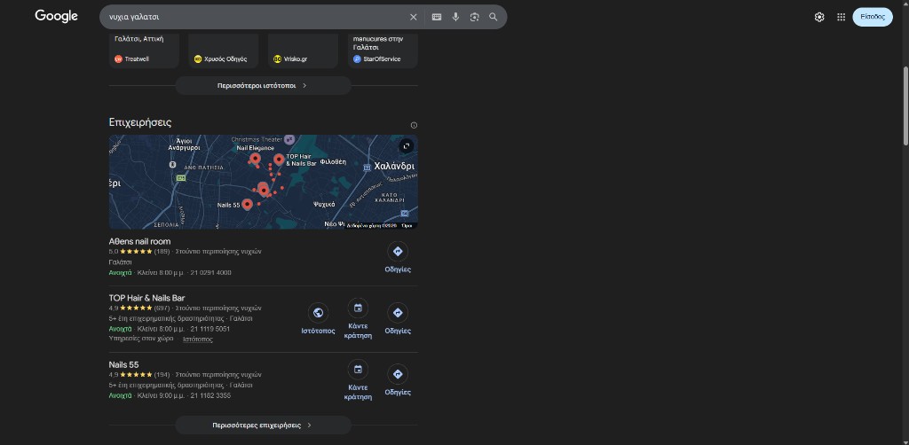Click the phone number 21 0291 4000
Viewport: 909px width, 445px height.
click(210, 272)
